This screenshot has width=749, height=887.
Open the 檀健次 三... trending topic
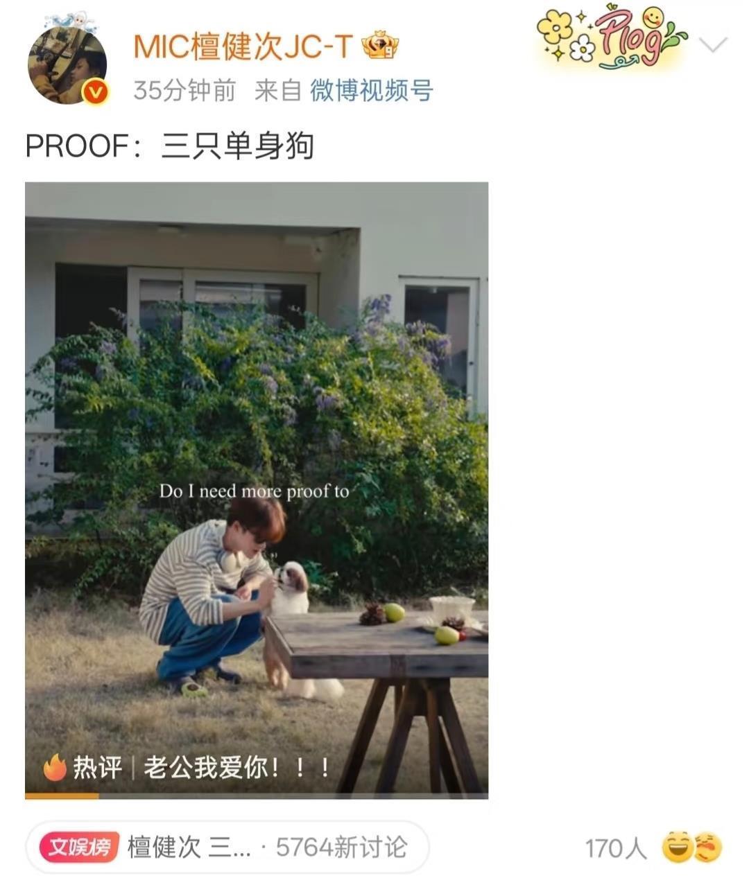[x=189, y=848]
